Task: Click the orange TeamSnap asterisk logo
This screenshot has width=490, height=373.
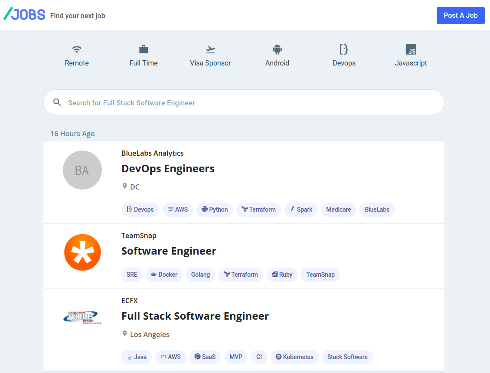Action: (82, 252)
